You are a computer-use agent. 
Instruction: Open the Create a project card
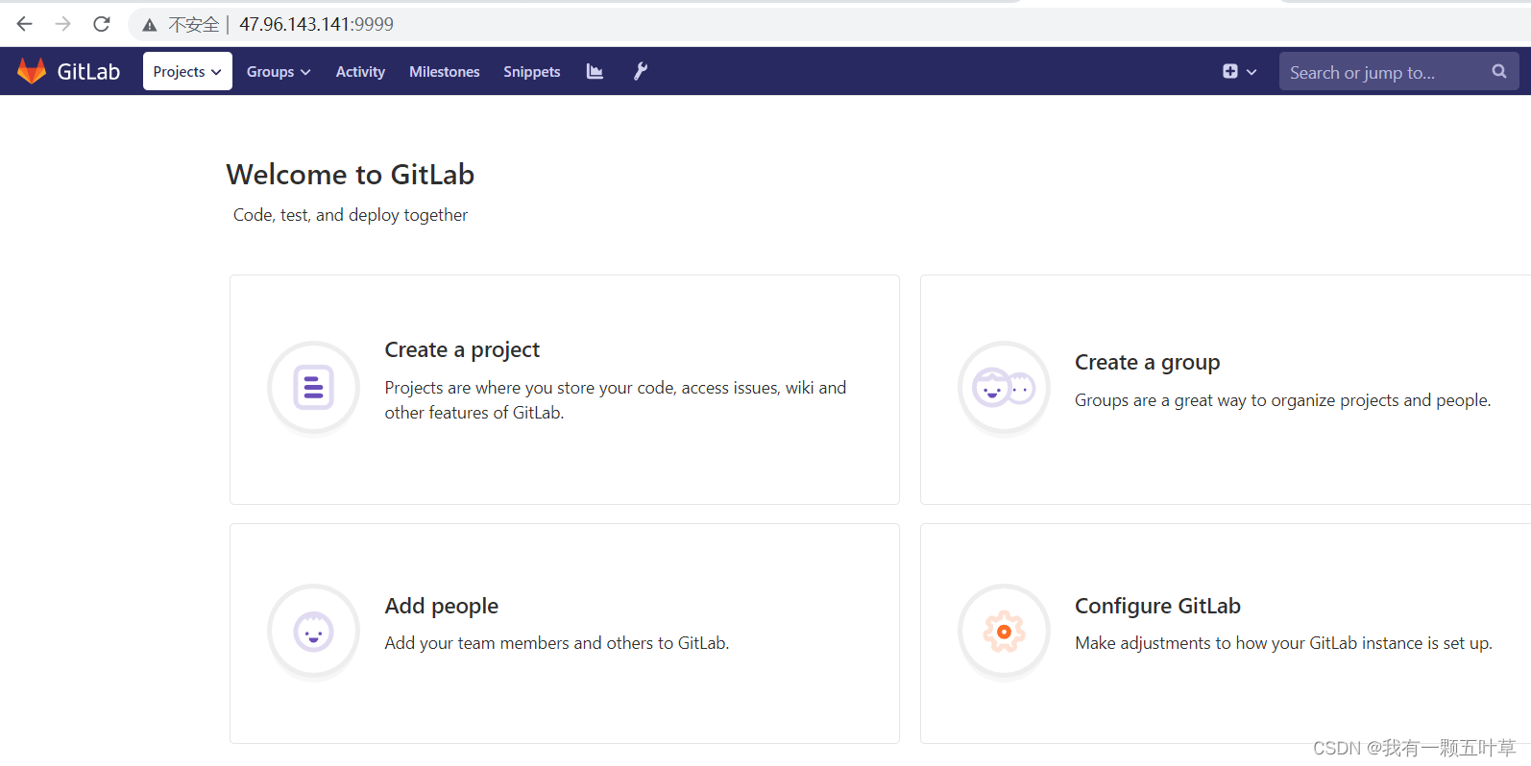(565, 390)
